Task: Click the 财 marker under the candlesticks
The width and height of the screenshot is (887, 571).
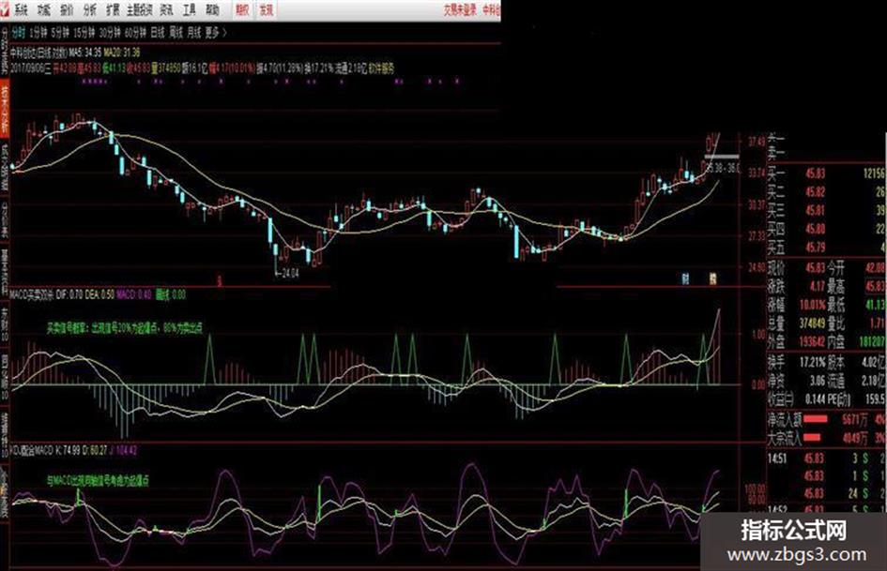Action: (x=685, y=278)
